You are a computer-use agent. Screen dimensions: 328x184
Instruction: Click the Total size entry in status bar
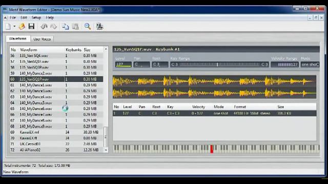[54, 166]
